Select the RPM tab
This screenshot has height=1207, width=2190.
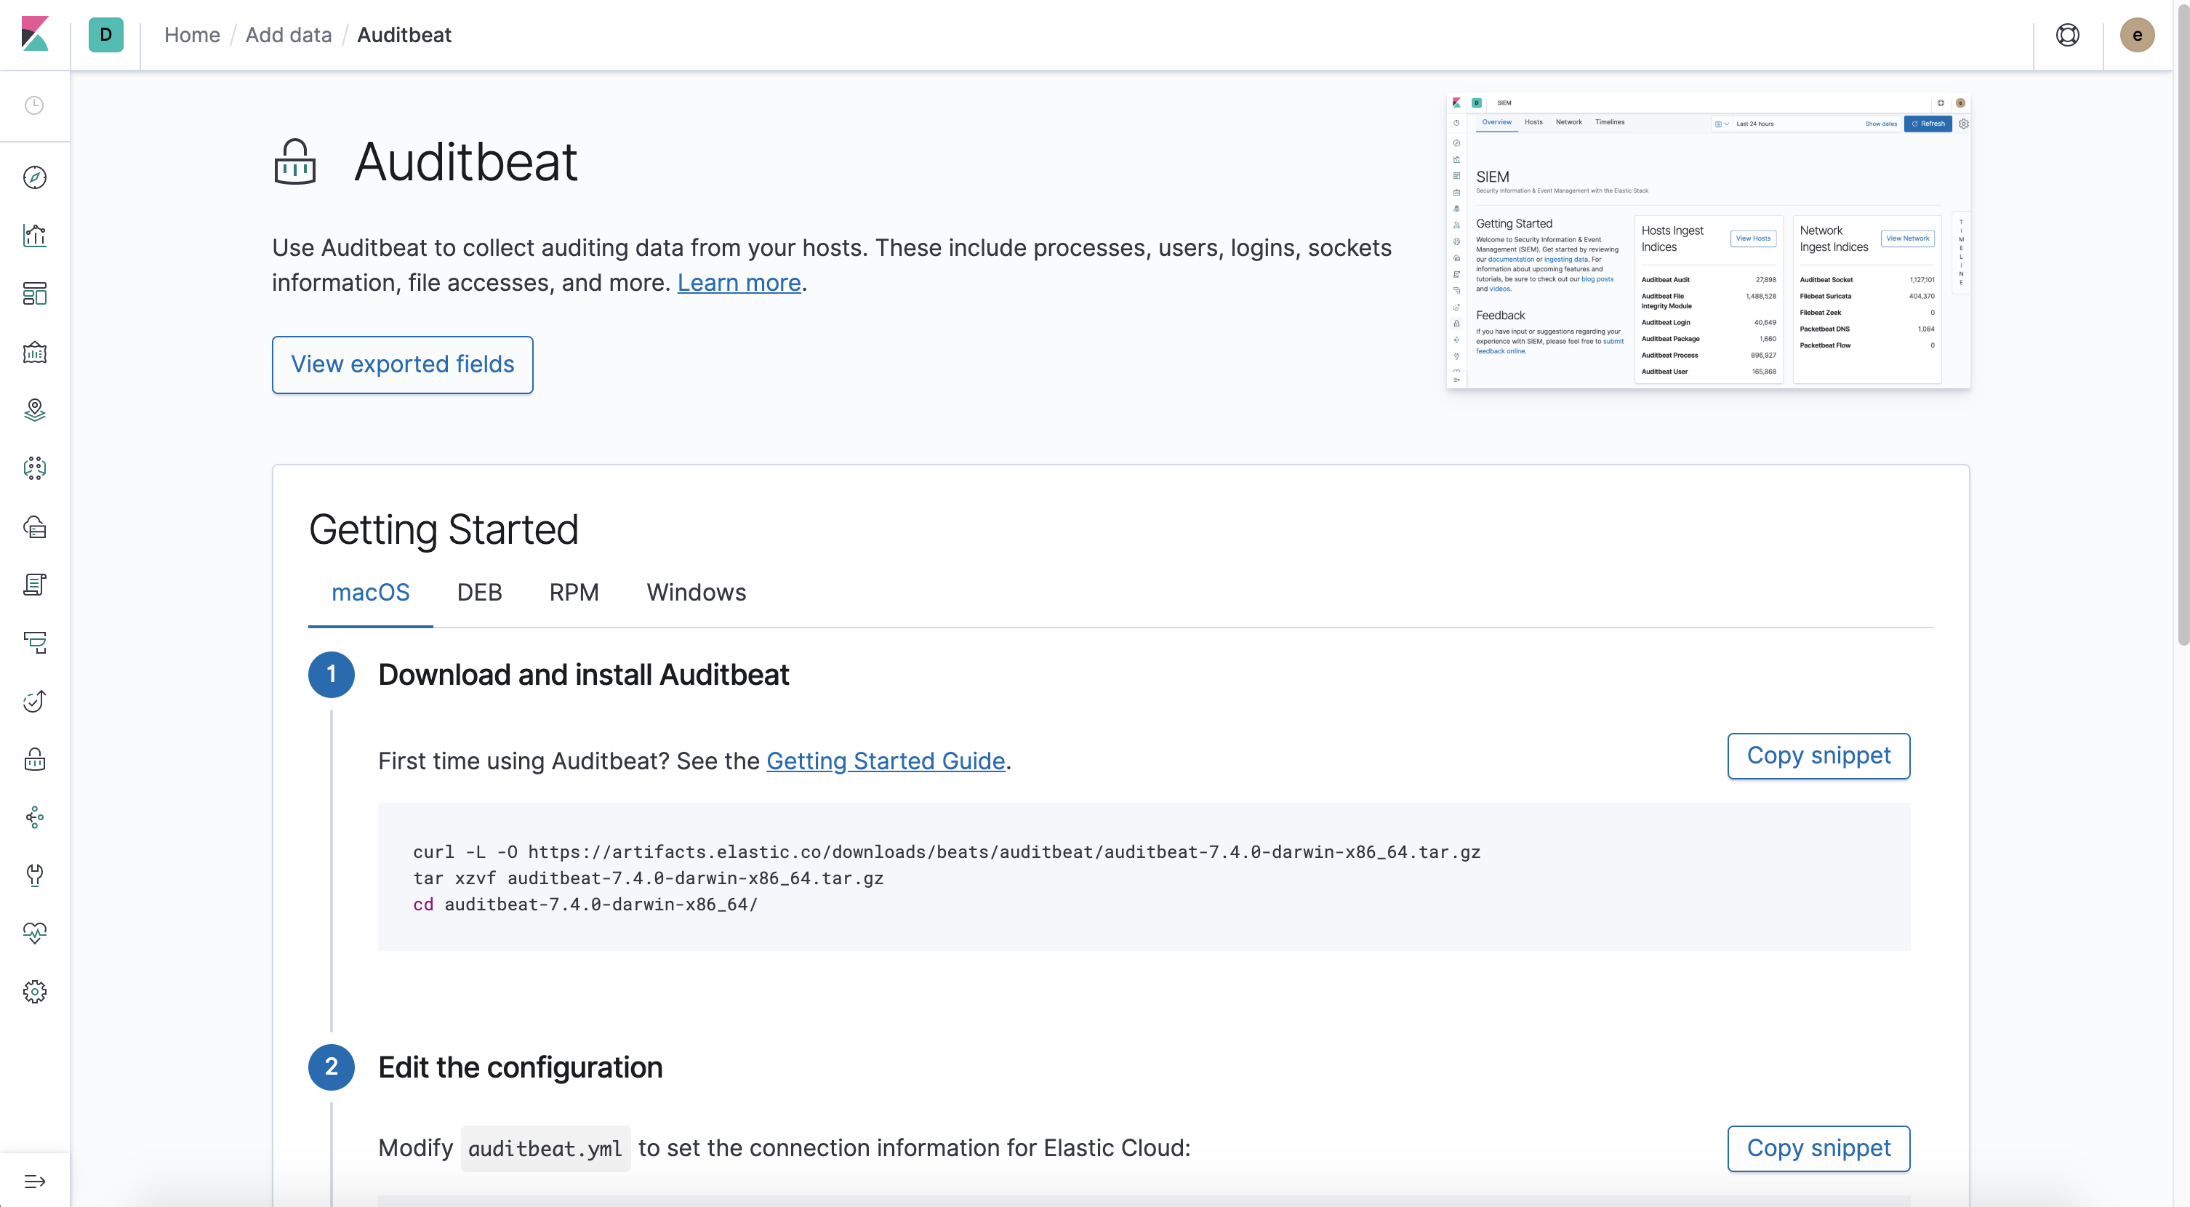click(x=573, y=593)
